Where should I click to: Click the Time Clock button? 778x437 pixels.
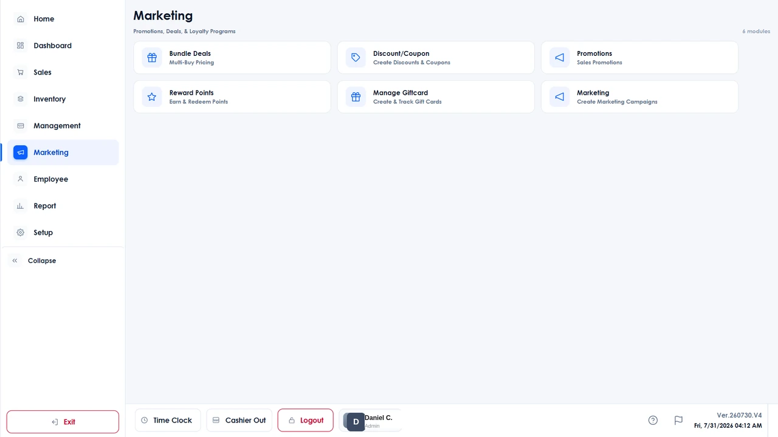click(x=168, y=420)
